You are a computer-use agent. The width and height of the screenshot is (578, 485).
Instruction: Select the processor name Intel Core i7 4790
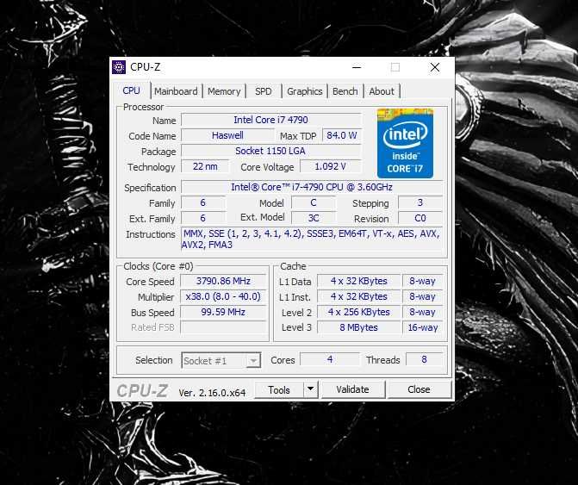pyautogui.click(x=271, y=120)
